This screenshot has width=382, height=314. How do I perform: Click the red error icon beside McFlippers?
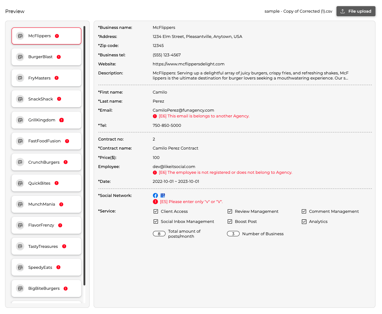point(57,36)
